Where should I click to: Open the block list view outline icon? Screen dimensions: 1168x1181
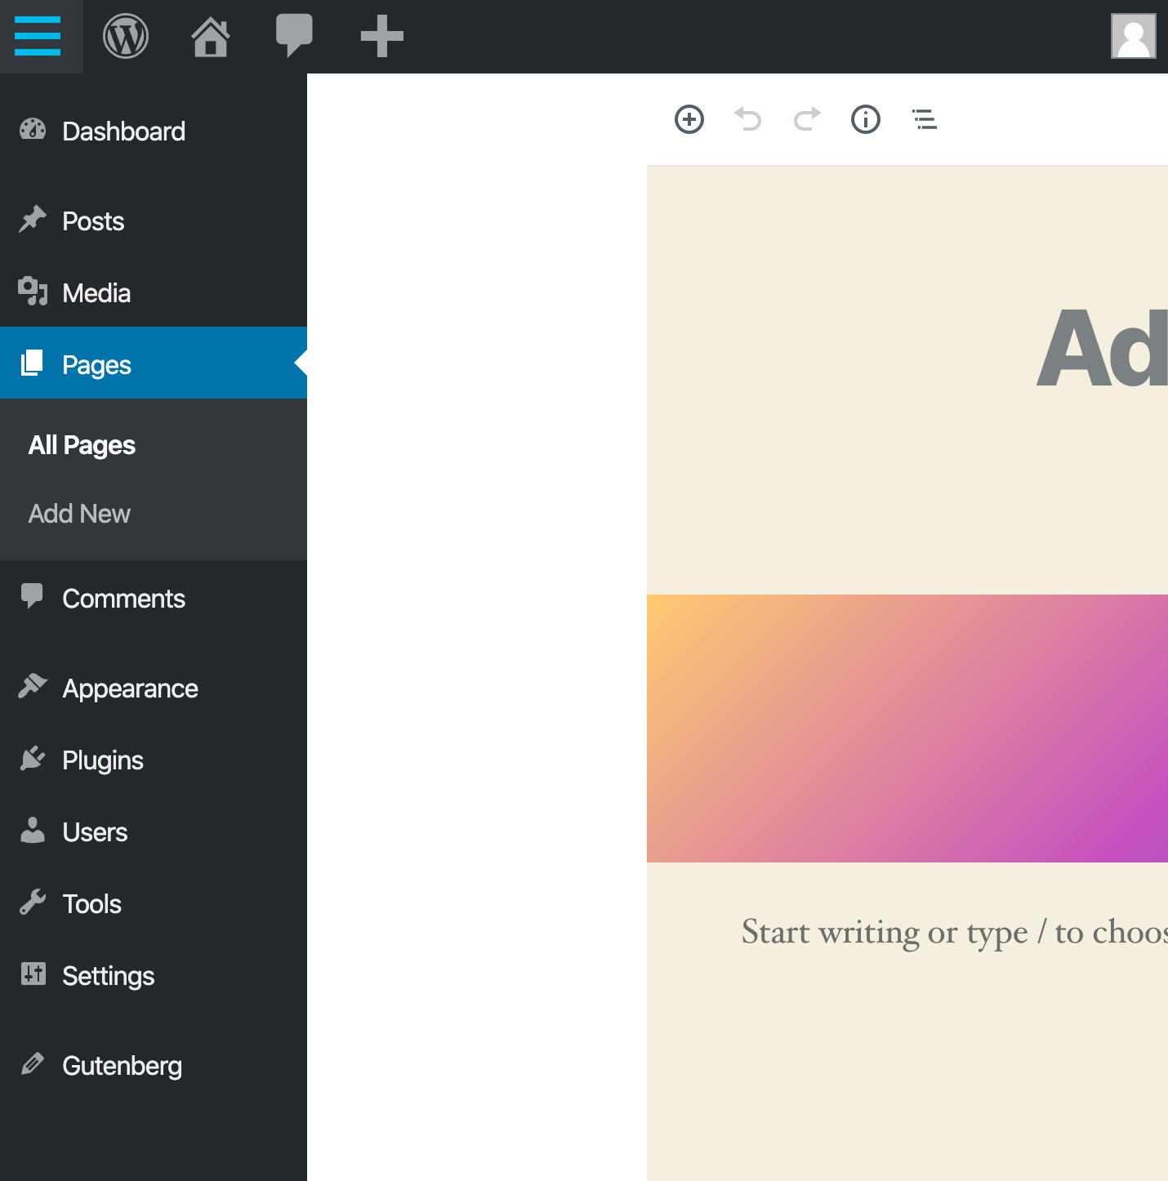click(924, 119)
